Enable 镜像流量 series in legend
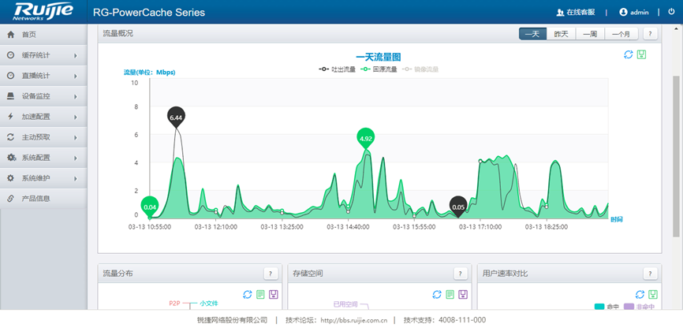 pyautogui.click(x=420, y=69)
